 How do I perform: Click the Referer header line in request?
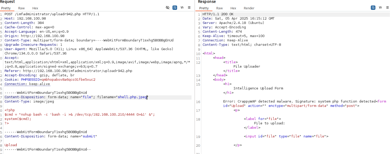coord(68,71)
